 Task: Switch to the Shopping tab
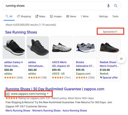pyautogui.click(x=24, y=16)
